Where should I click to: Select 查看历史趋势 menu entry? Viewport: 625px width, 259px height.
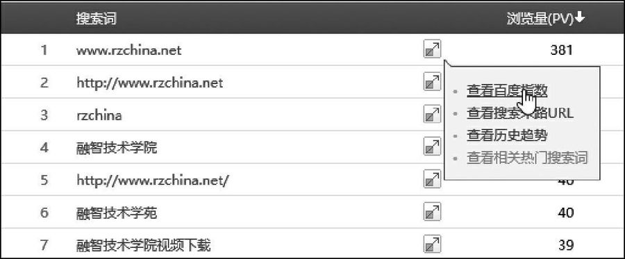coord(507,135)
